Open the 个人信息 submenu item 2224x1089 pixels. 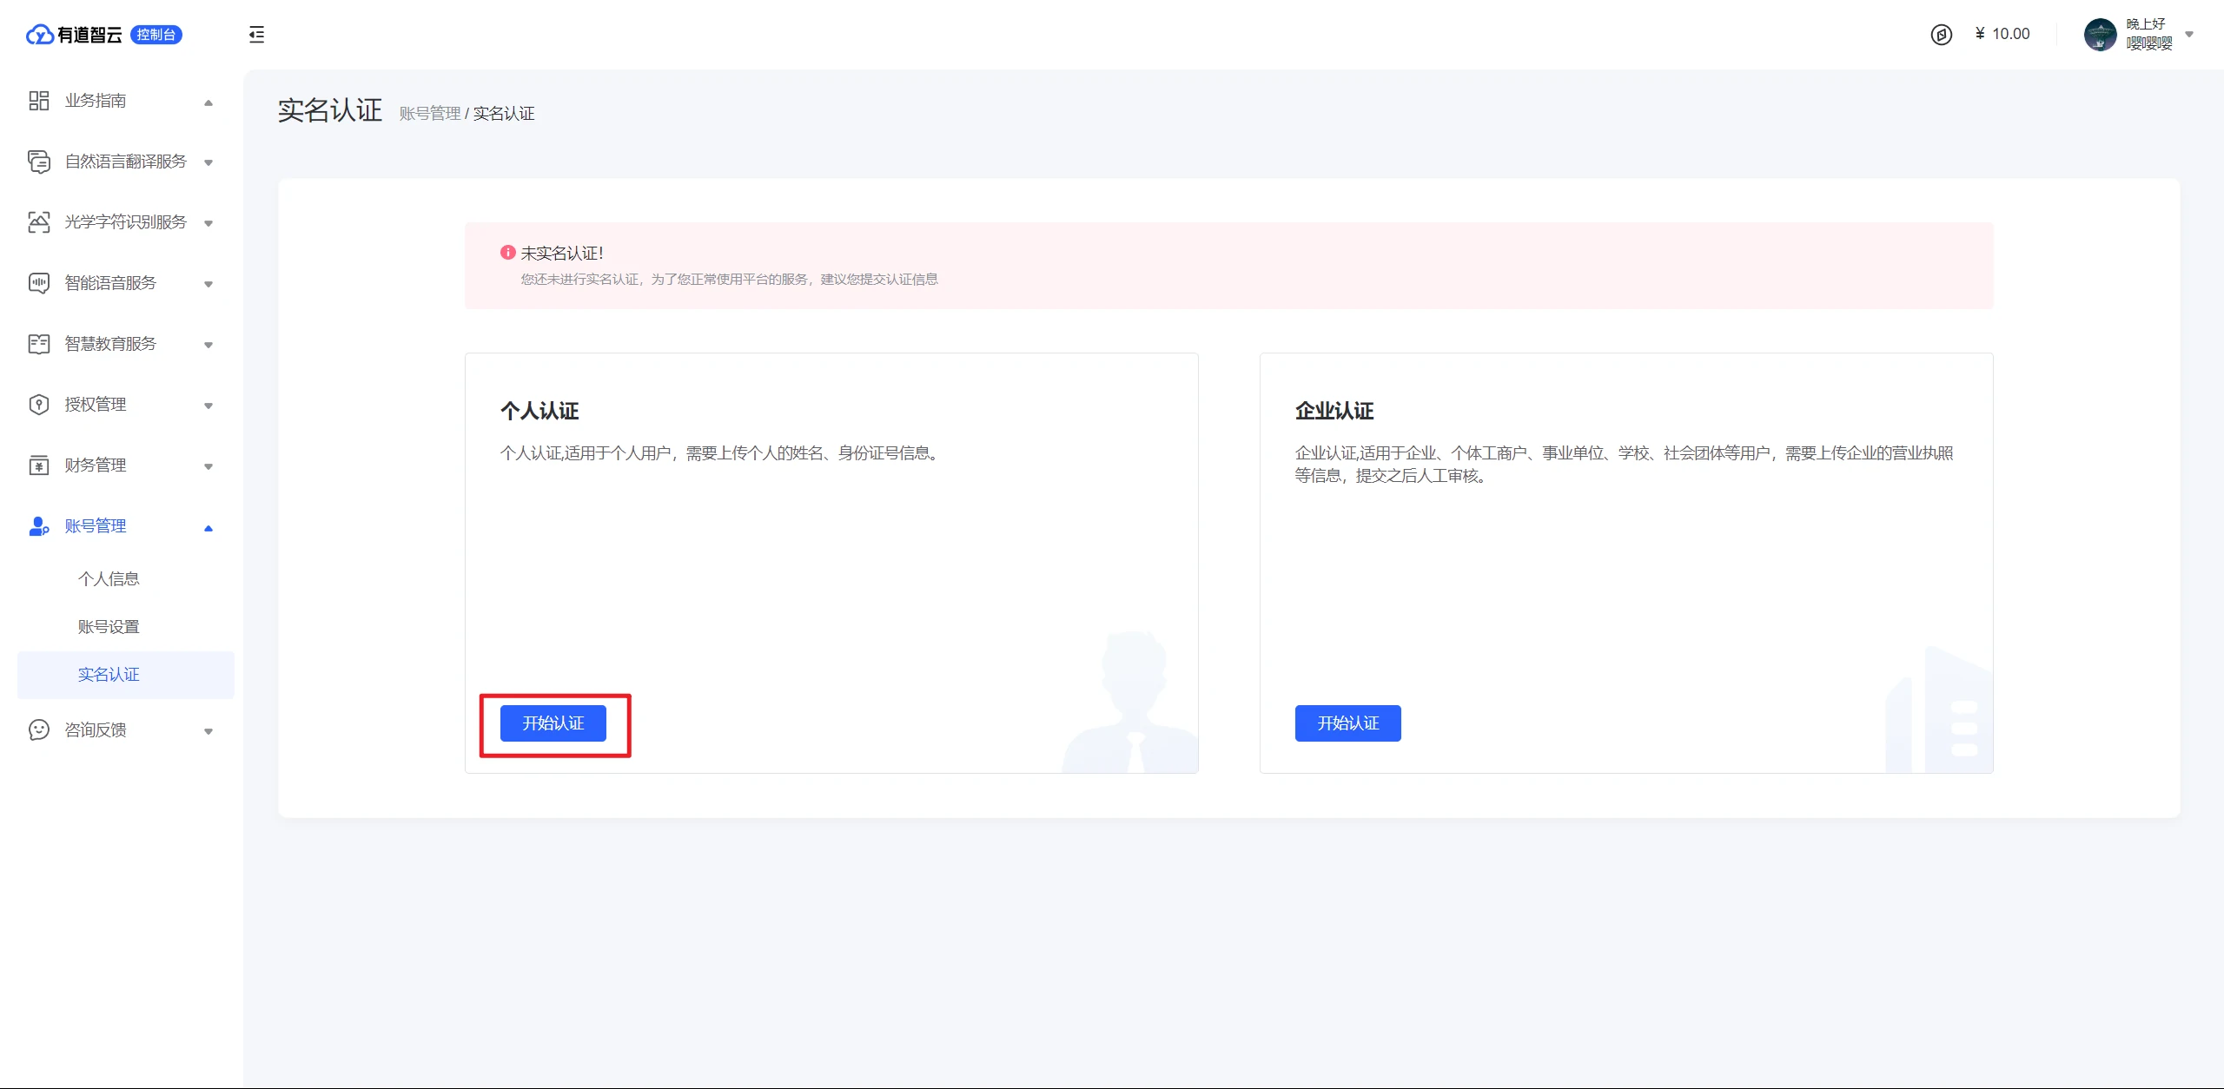tap(109, 579)
